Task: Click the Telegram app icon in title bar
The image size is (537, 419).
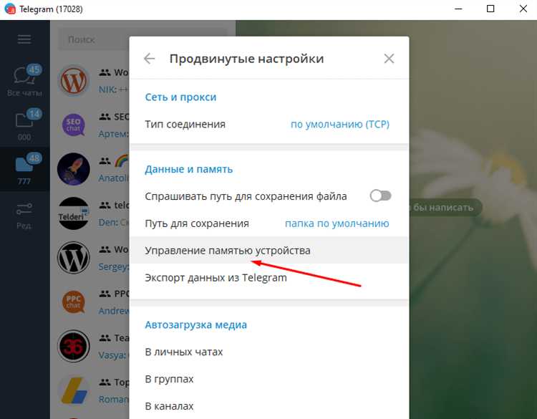Action: 10,9
